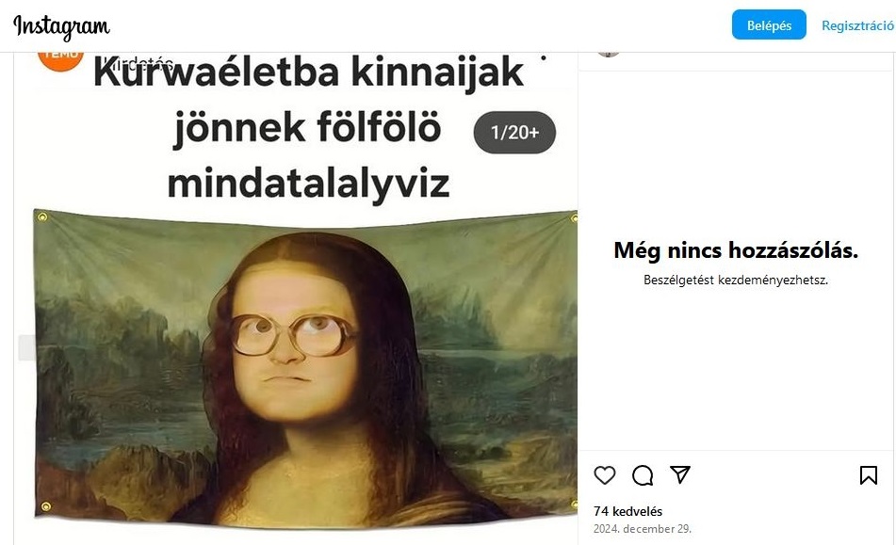Log in with the Belépés button
Screen dimensions: 896x545
769,24
